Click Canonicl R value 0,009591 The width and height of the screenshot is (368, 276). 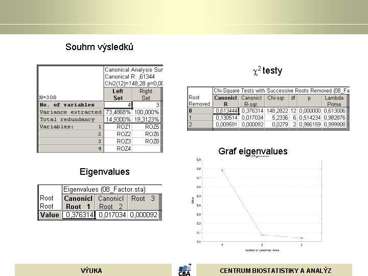point(226,124)
